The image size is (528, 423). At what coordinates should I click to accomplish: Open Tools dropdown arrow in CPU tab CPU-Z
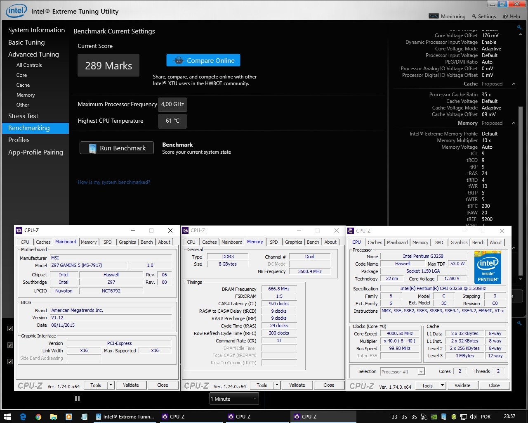[x=442, y=385]
